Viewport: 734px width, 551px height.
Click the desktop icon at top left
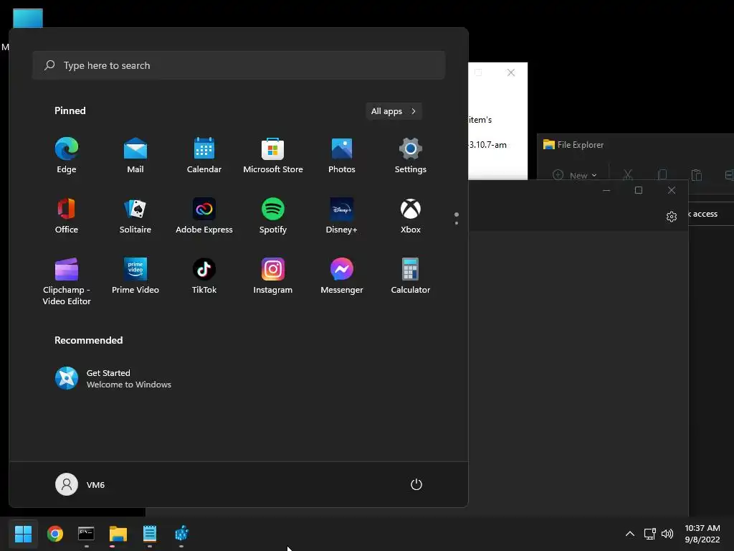coord(27,19)
